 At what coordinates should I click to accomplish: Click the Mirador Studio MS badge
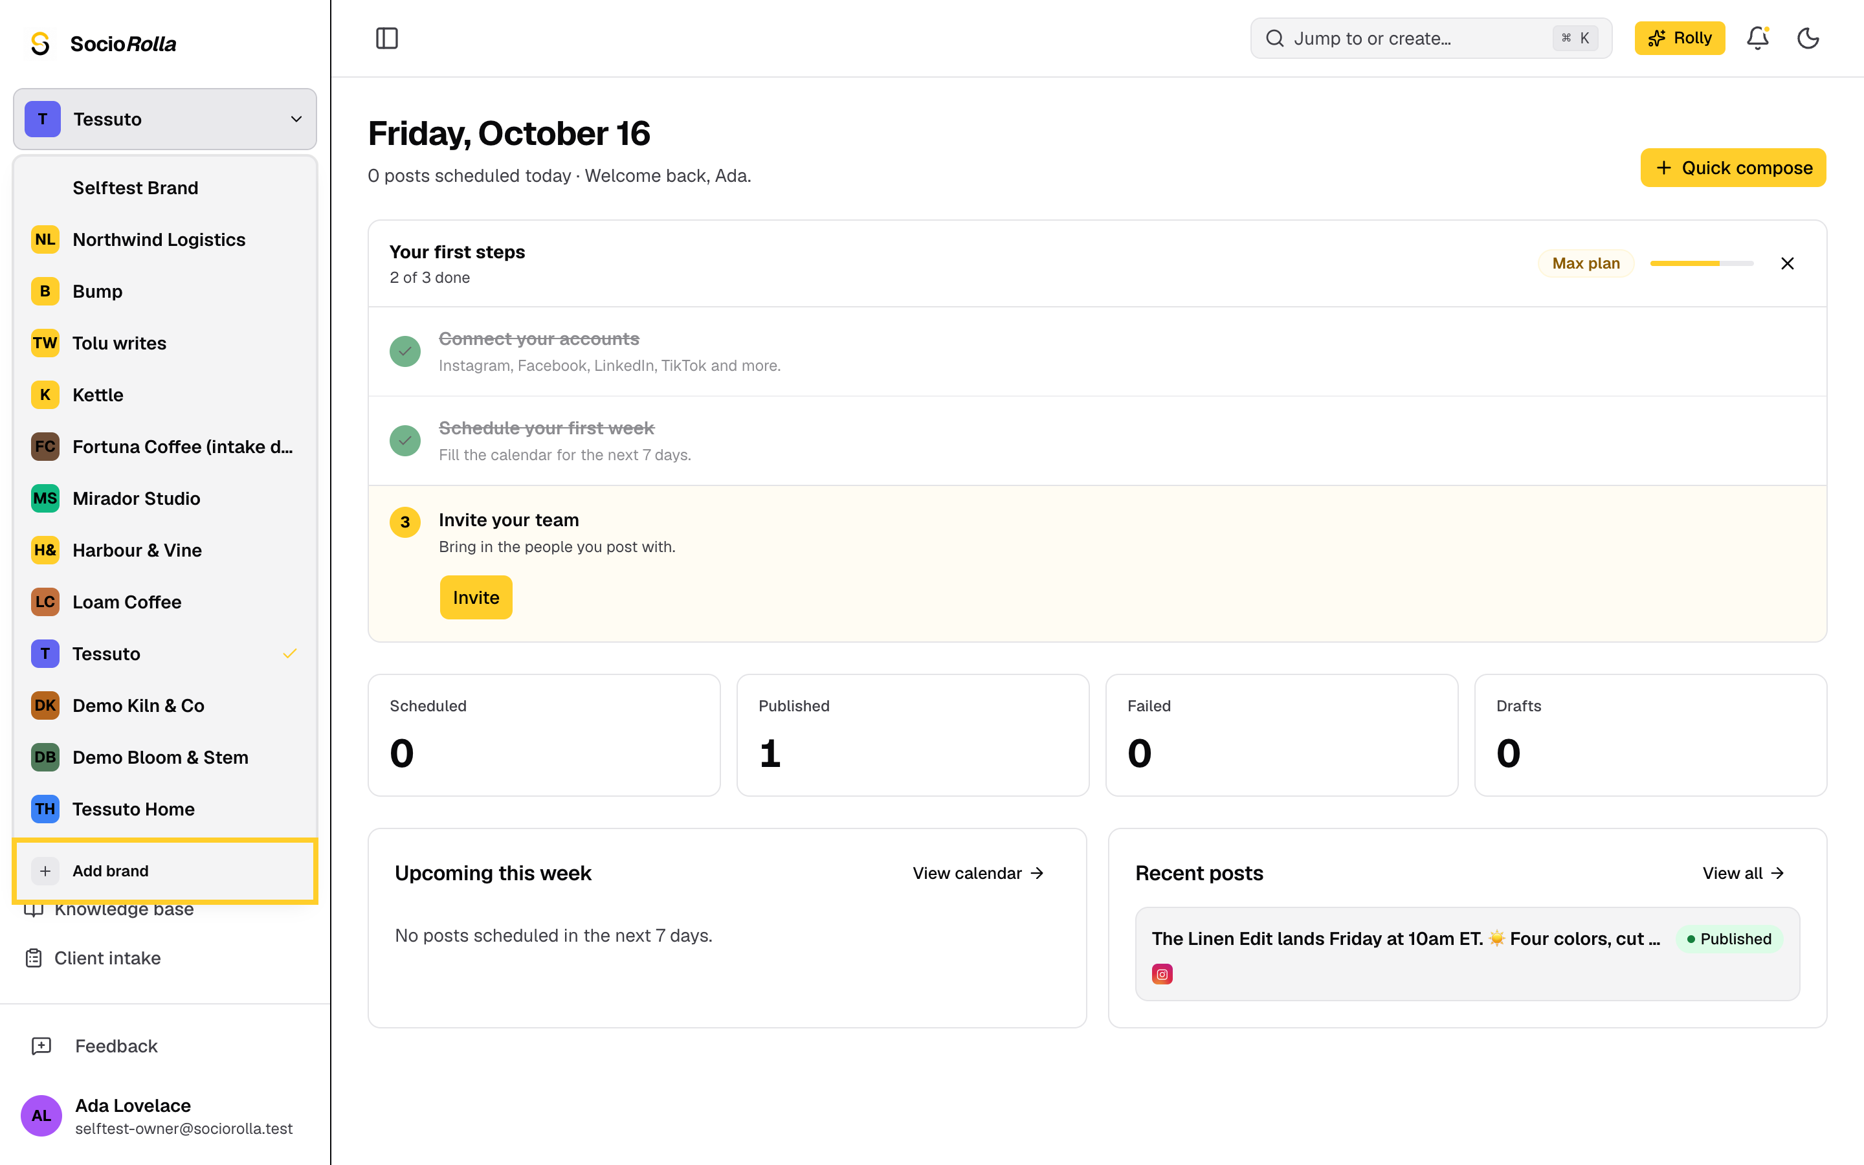(x=45, y=498)
